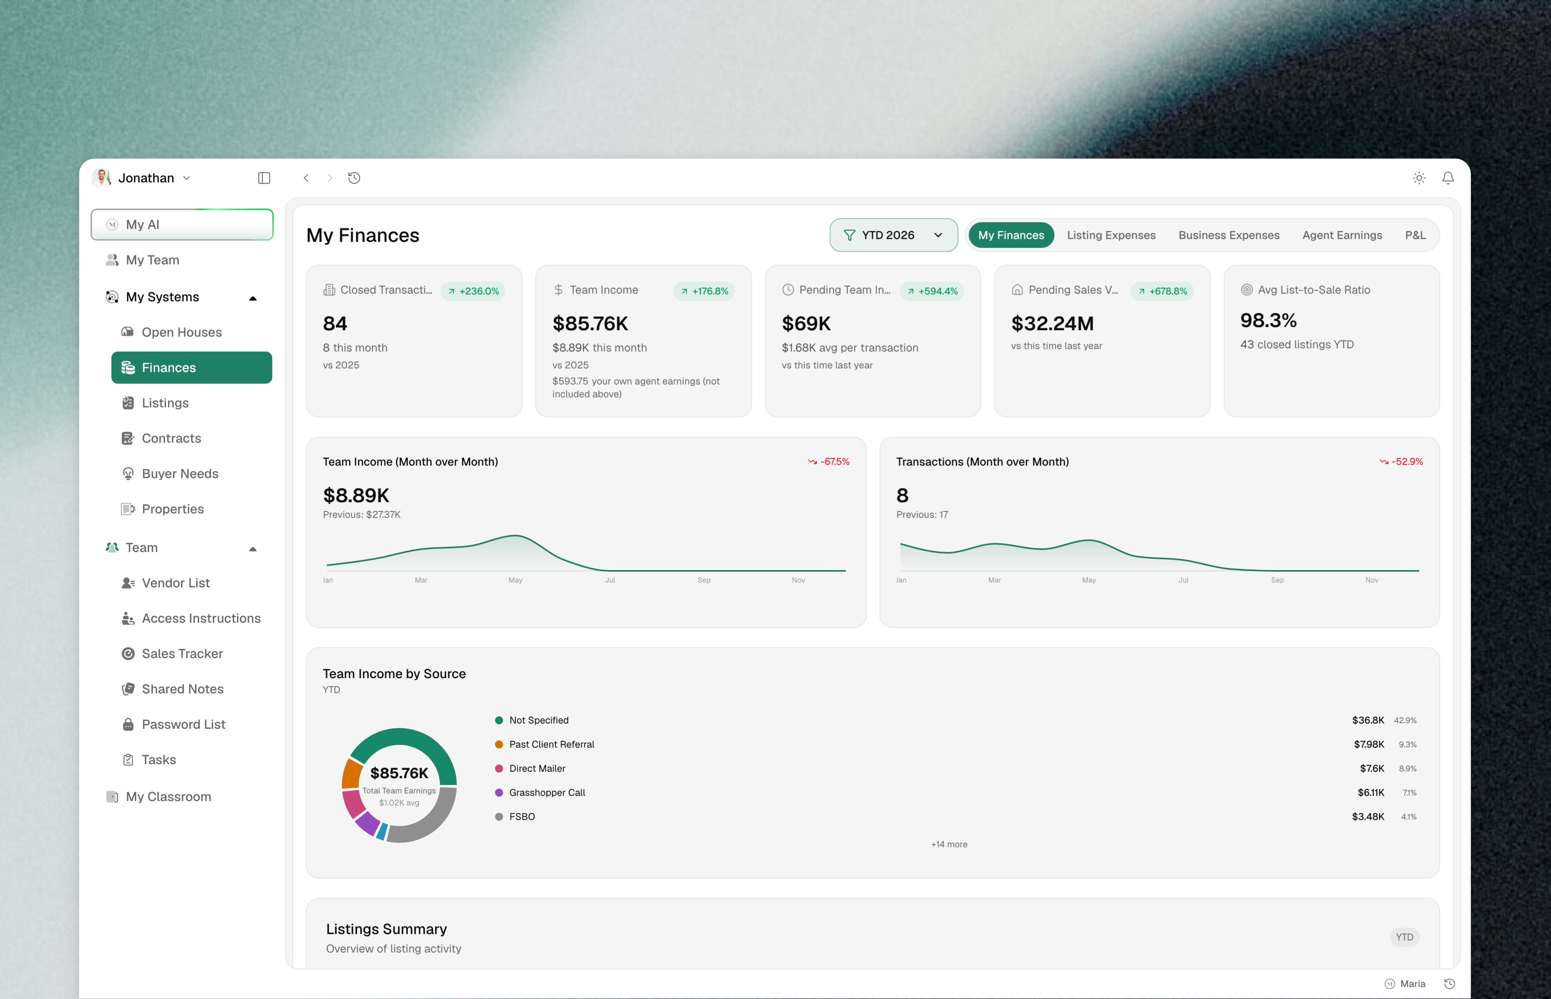The height and width of the screenshot is (999, 1551).
Task: Select the My Finances tab
Action: 1011,235
